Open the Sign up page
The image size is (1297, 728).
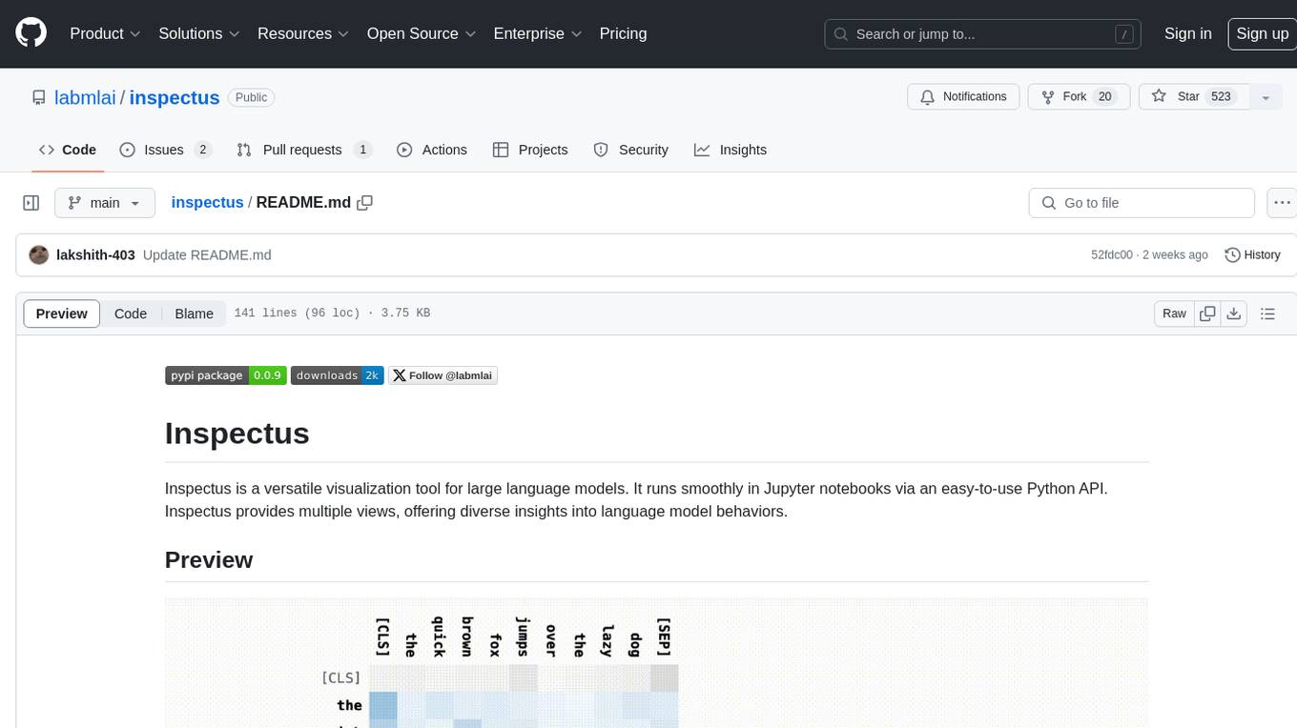[1262, 33]
